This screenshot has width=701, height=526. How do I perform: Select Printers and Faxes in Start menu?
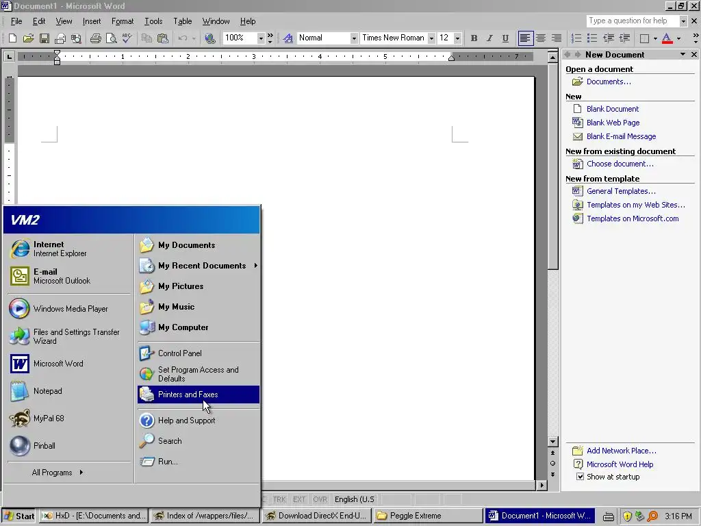click(199, 394)
